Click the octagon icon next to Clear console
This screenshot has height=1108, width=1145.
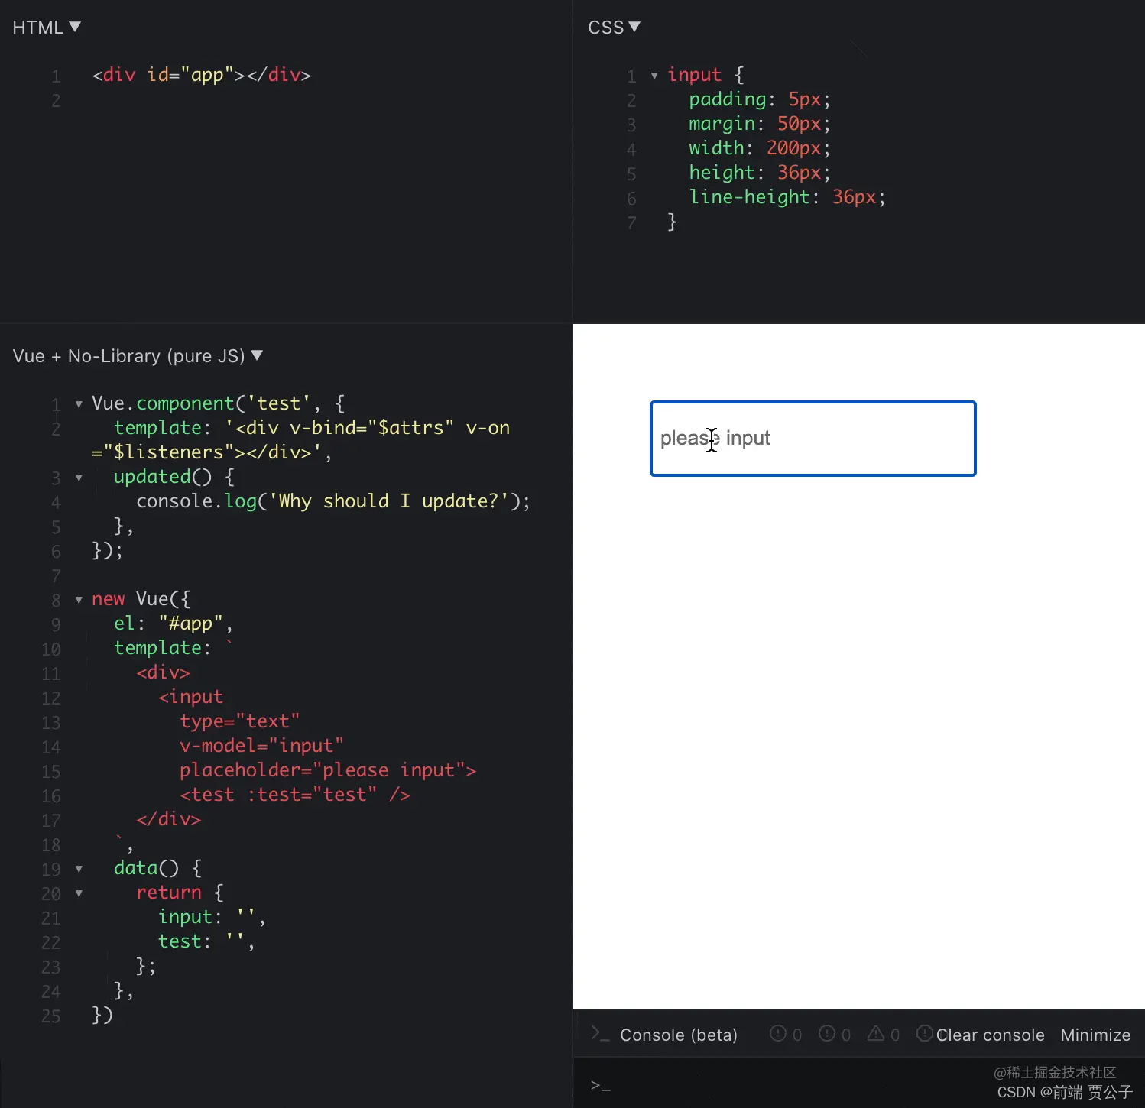(924, 1033)
